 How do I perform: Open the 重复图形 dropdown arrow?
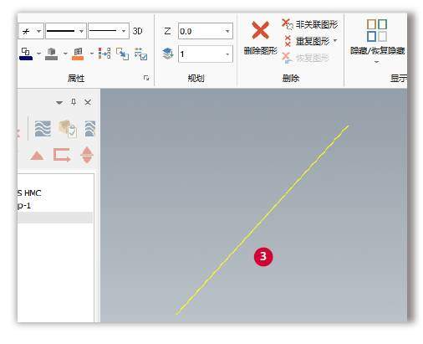335,41
